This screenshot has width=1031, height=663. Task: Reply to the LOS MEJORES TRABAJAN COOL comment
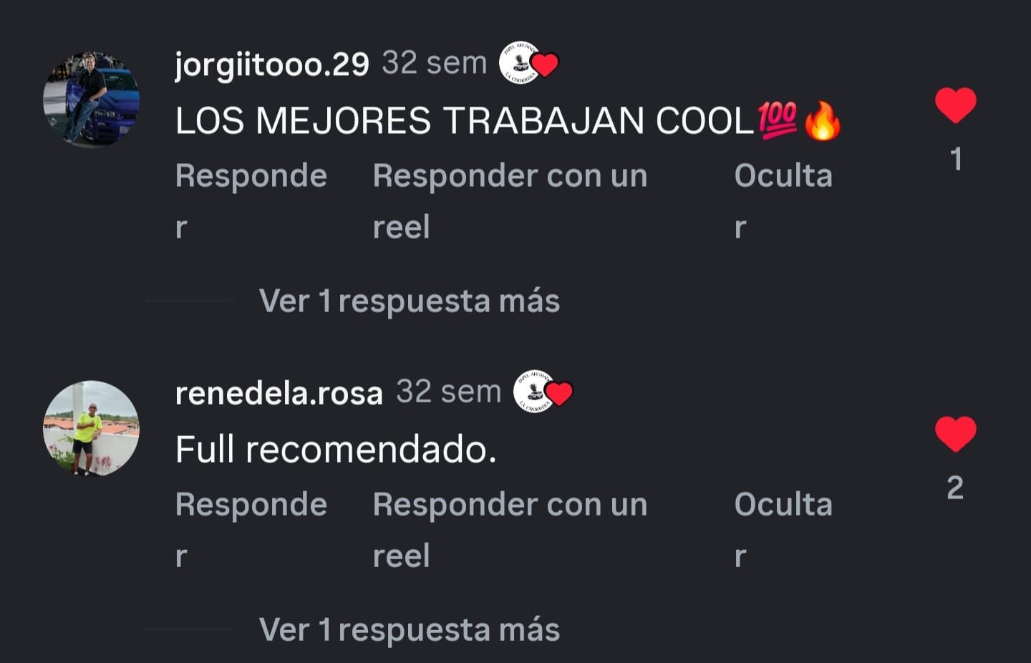[251, 200]
